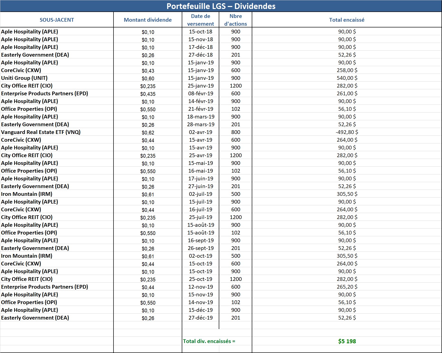Screen dimensions: 442x353
Task: Select the $0,435 dividend amount
Action: pos(148,94)
